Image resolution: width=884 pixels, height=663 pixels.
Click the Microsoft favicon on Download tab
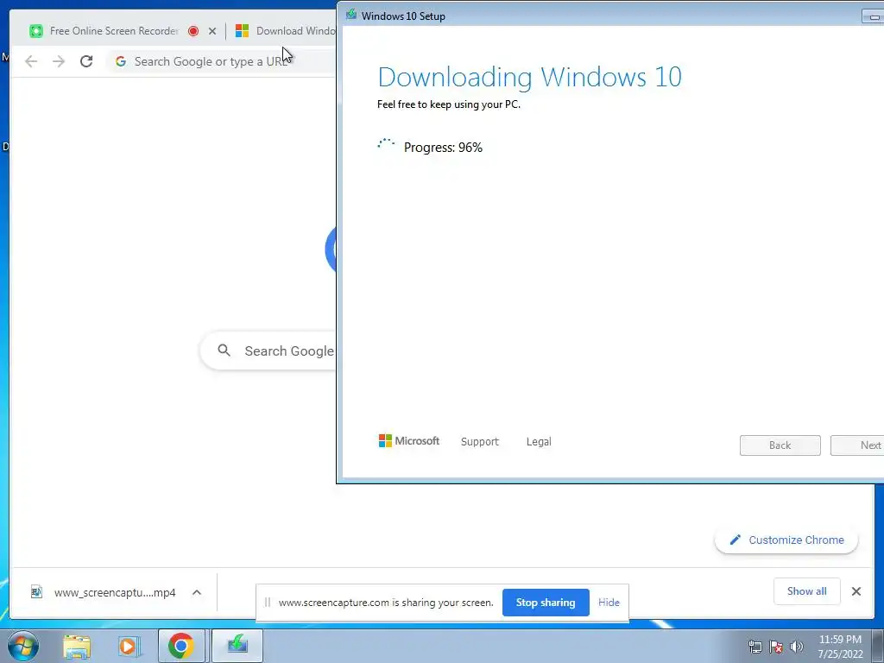point(242,31)
